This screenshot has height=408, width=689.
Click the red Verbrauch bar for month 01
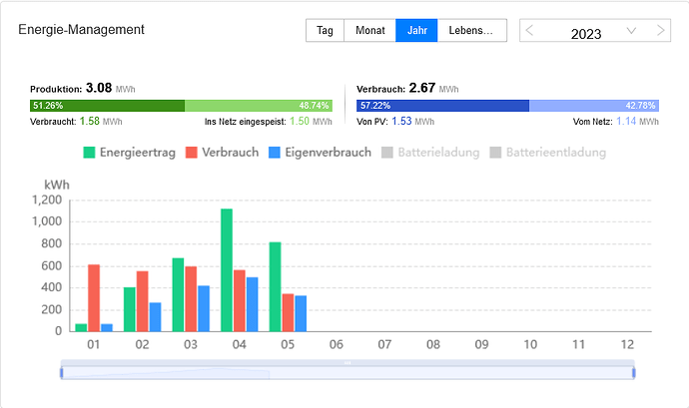click(x=94, y=298)
